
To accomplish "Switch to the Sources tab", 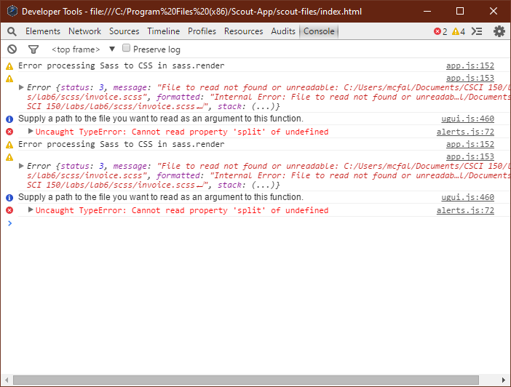I will (x=124, y=31).
